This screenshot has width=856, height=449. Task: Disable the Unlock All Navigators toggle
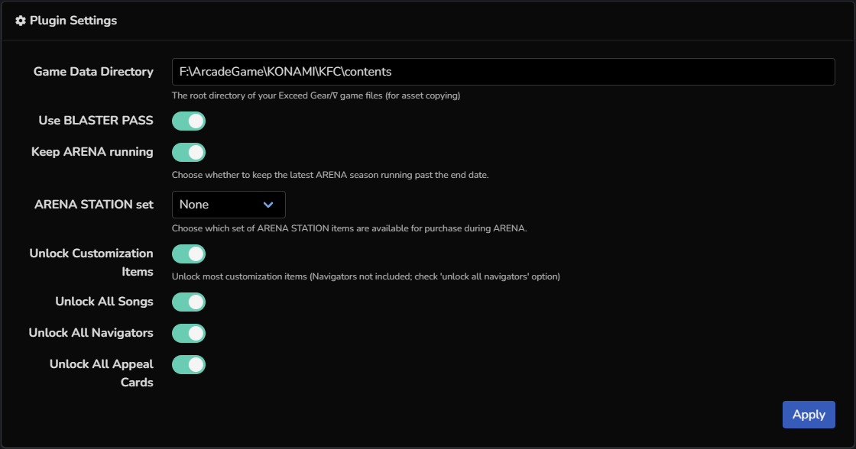[x=189, y=333]
